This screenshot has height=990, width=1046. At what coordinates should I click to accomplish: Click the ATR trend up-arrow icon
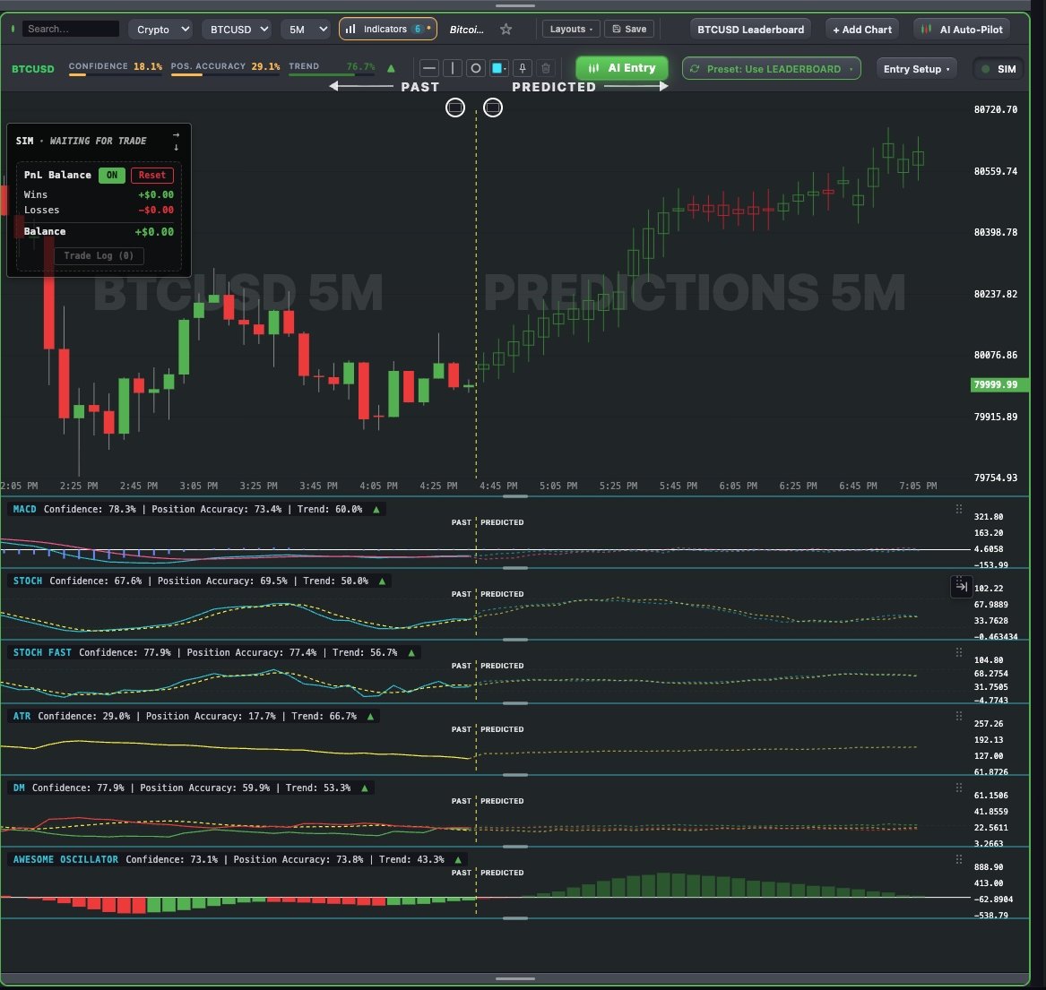pos(370,717)
